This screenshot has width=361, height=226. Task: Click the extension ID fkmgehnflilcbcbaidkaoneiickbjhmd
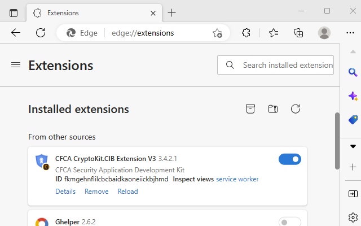pos(116,179)
